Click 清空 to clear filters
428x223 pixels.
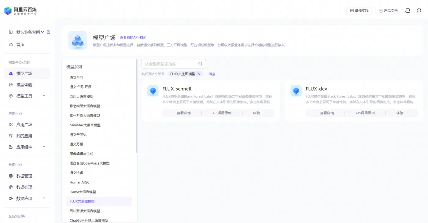point(212,74)
